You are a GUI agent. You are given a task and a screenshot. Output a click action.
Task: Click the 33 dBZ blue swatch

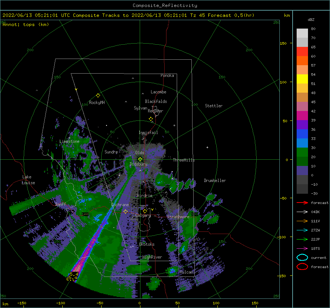(302, 143)
